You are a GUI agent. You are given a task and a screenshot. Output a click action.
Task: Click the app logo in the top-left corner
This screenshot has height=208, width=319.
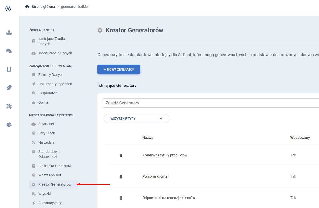(x=8, y=8)
